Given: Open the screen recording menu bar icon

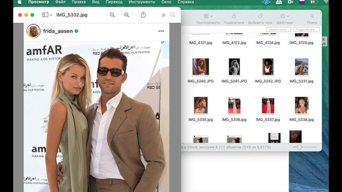Looking at the screenshot, I should point(291,2).
